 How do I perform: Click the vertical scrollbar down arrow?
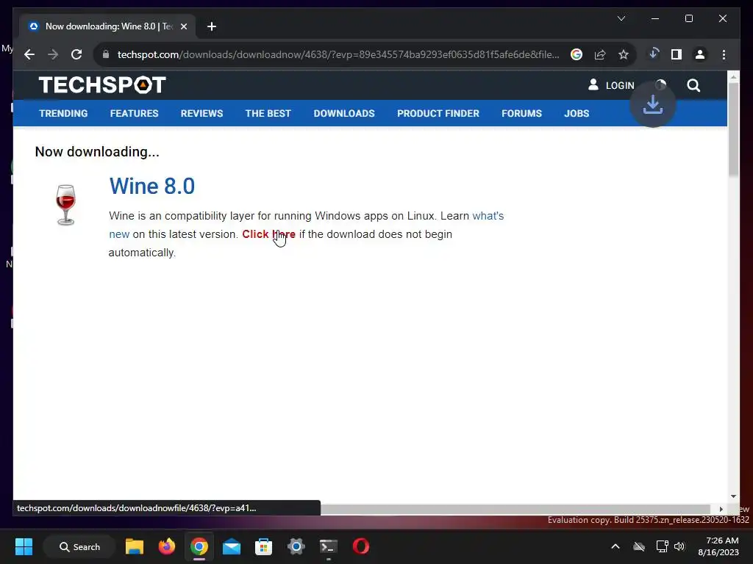(733, 496)
